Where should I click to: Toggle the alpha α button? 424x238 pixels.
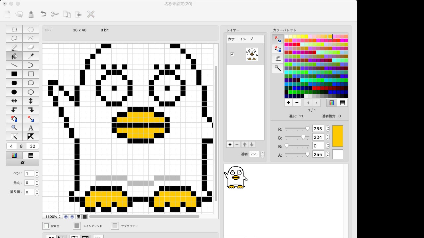point(23,163)
